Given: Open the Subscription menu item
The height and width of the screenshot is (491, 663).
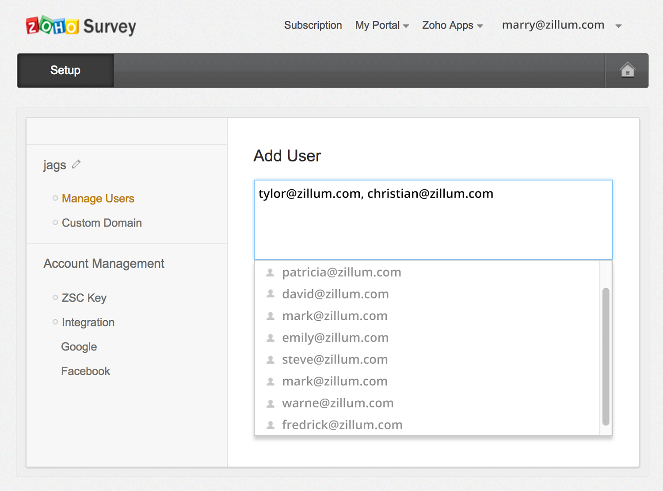Looking at the screenshot, I should (x=313, y=25).
